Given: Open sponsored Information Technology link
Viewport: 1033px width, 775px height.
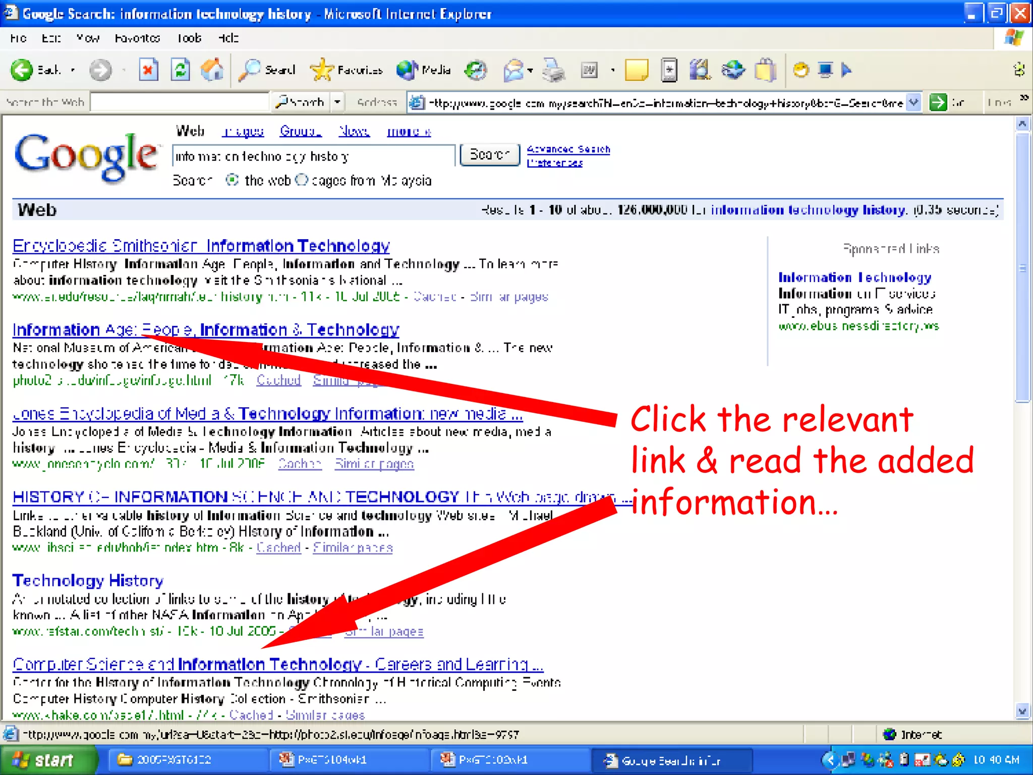Looking at the screenshot, I should click(855, 278).
